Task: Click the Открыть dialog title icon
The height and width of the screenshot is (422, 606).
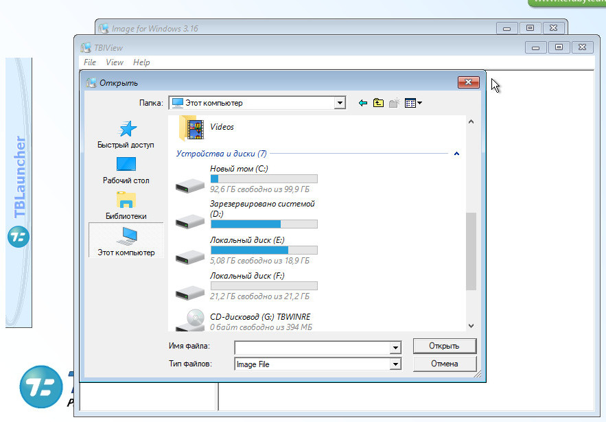Action: pos(91,83)
